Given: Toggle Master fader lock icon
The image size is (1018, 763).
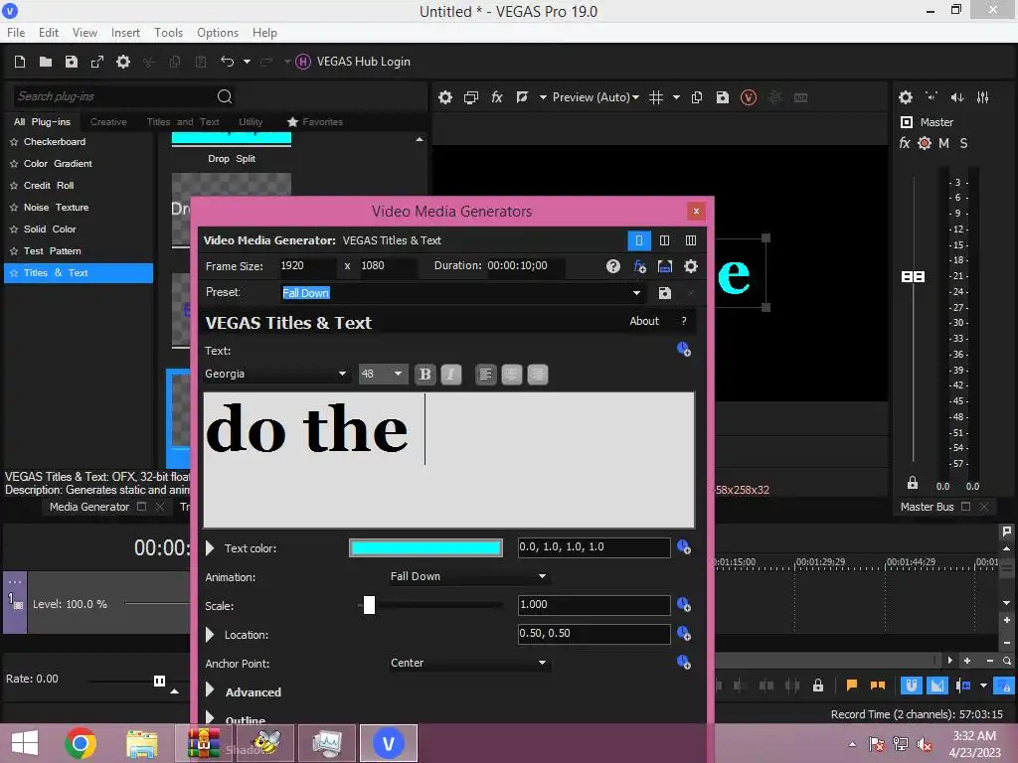Looking at the screenshot, I should pyautogui.click(x=913, y=483).
